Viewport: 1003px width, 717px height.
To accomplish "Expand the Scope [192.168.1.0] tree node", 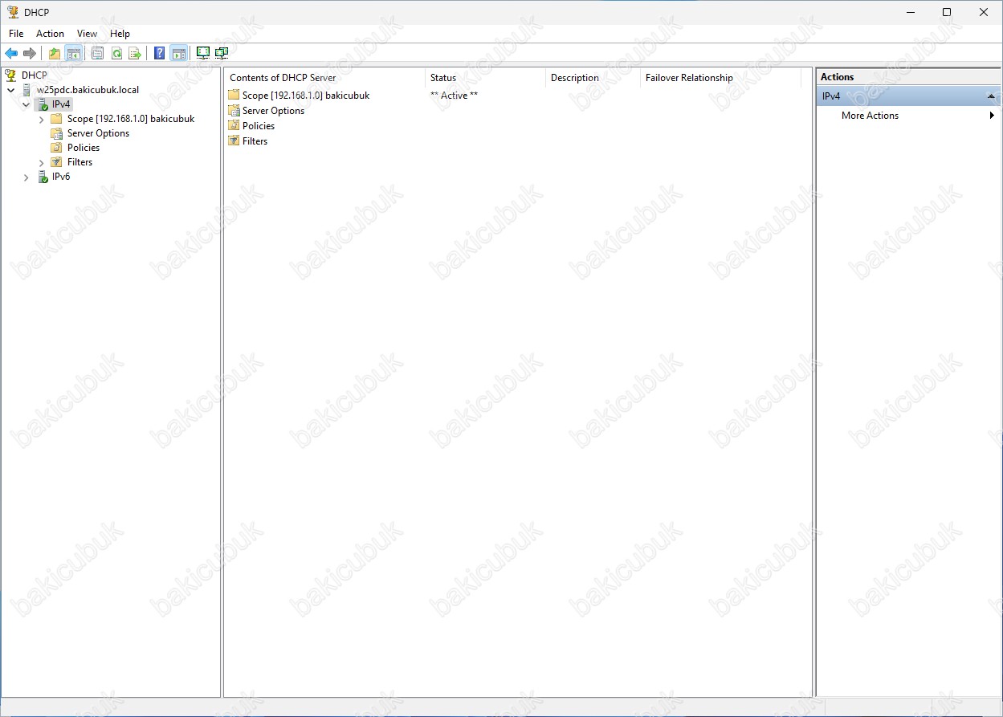I will click(41, 119).
